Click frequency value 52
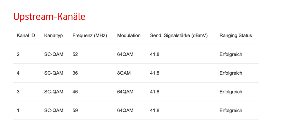 point(75,54)
